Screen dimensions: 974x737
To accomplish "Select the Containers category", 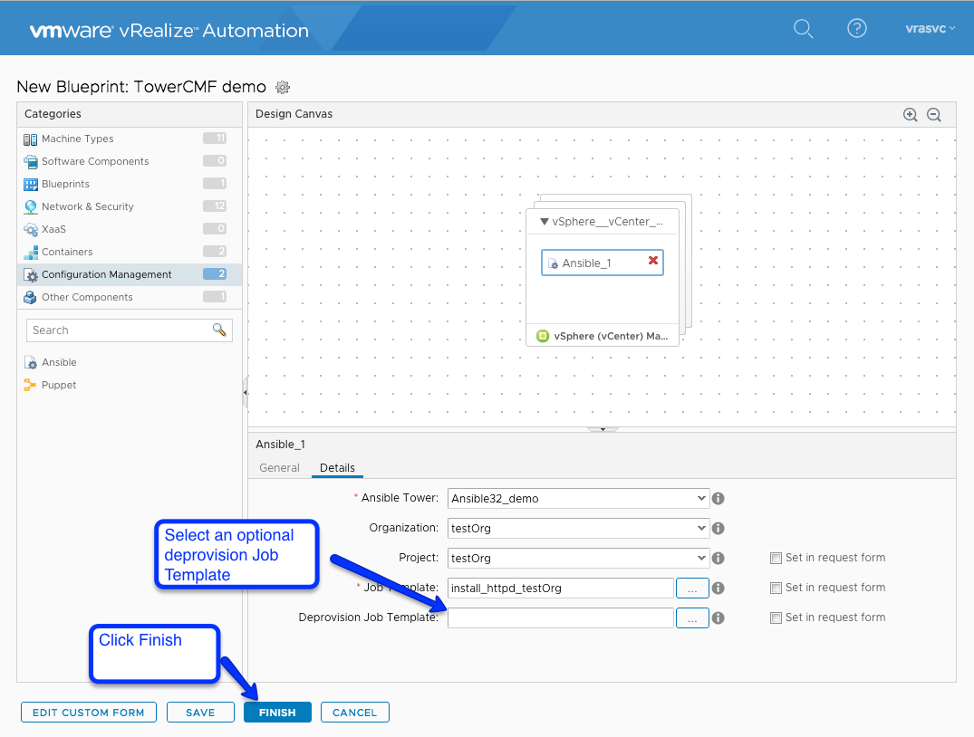I will (130, 252).
